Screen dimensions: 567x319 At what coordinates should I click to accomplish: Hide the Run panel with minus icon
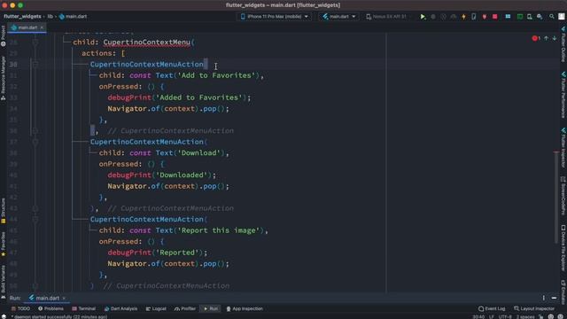tap(554, 298)
